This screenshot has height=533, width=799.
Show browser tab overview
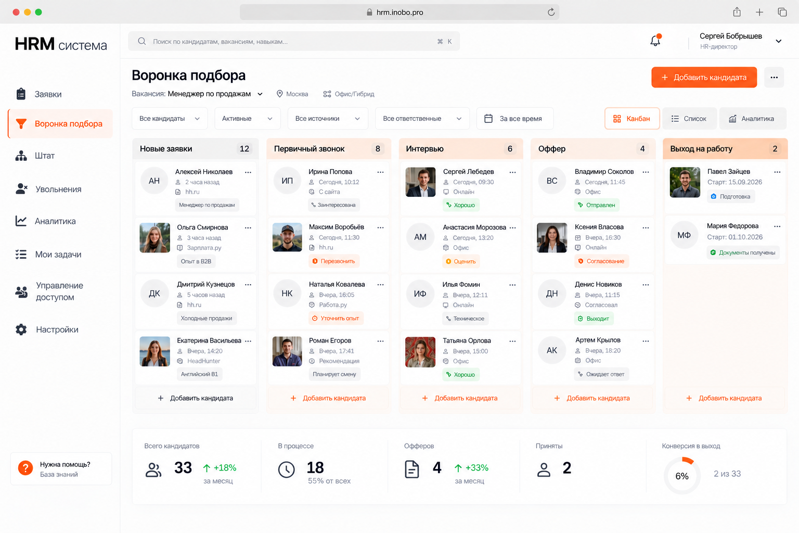click(x=782, y=12)
